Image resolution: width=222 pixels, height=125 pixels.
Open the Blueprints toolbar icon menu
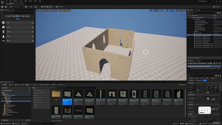tap(31, 7)
